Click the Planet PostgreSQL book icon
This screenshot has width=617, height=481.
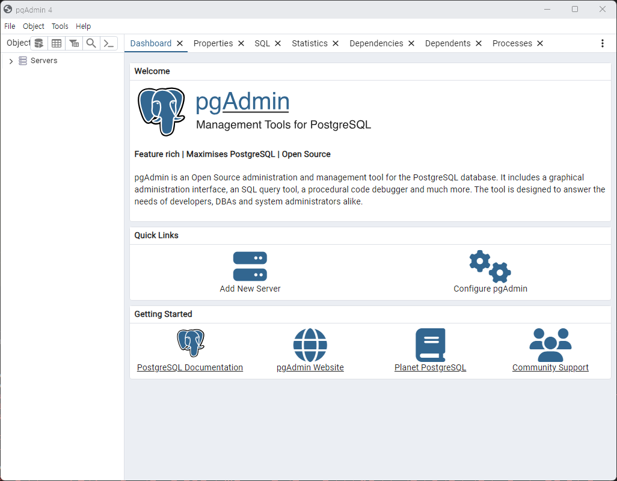[430, 345]
